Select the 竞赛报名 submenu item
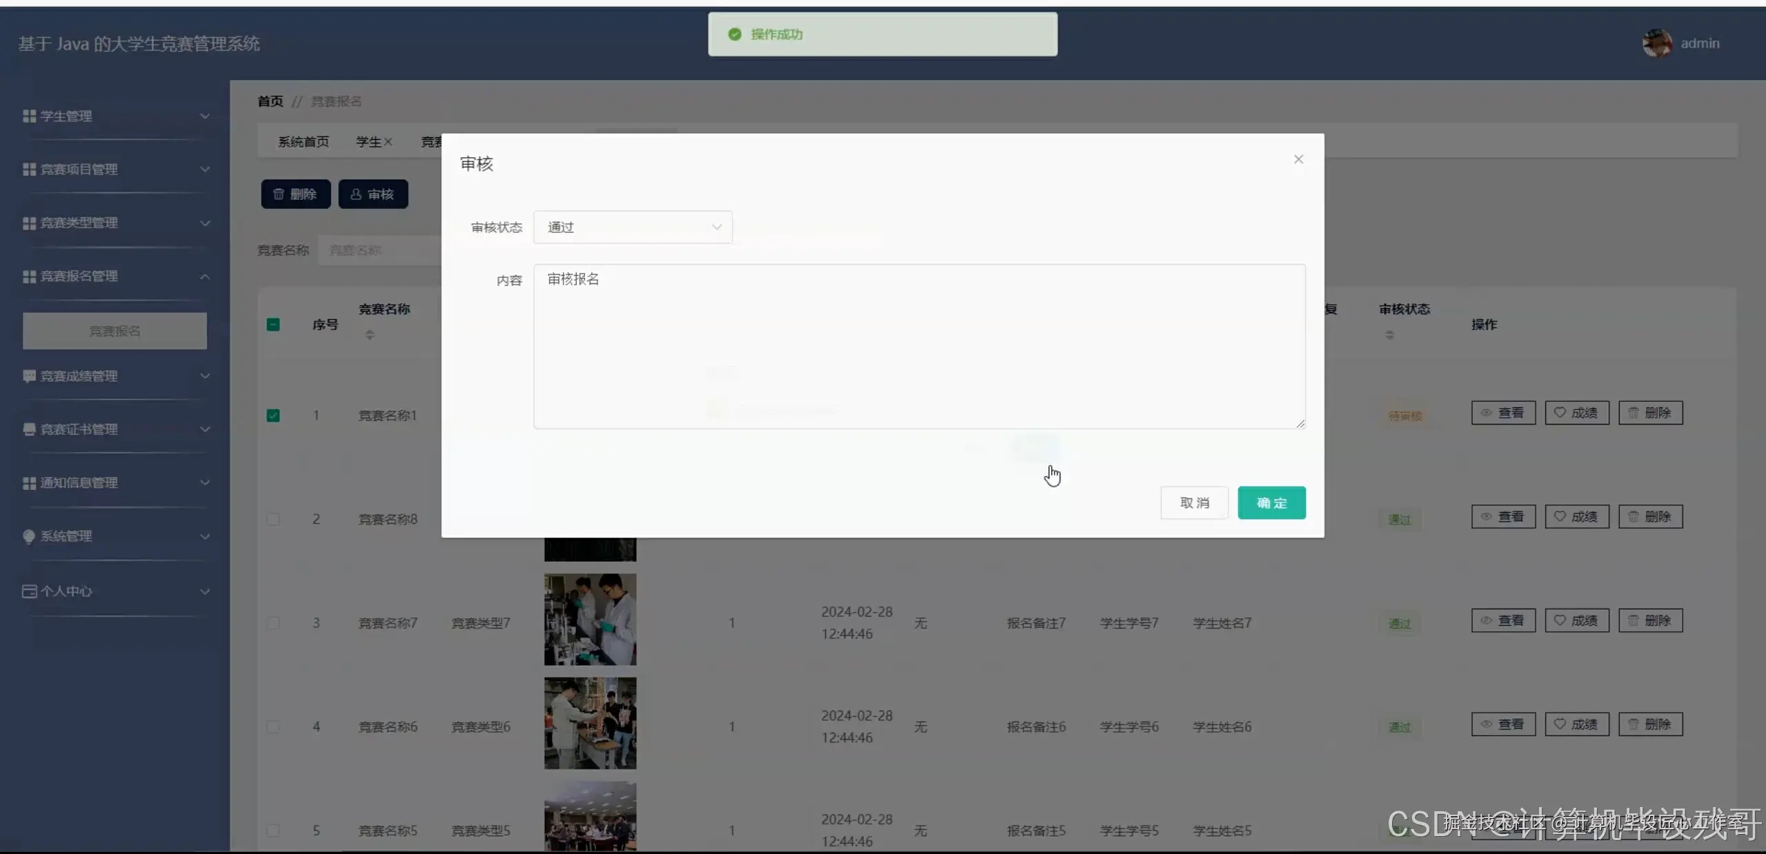The height and width of the screenshot is (854, 1766). (115, 331)
